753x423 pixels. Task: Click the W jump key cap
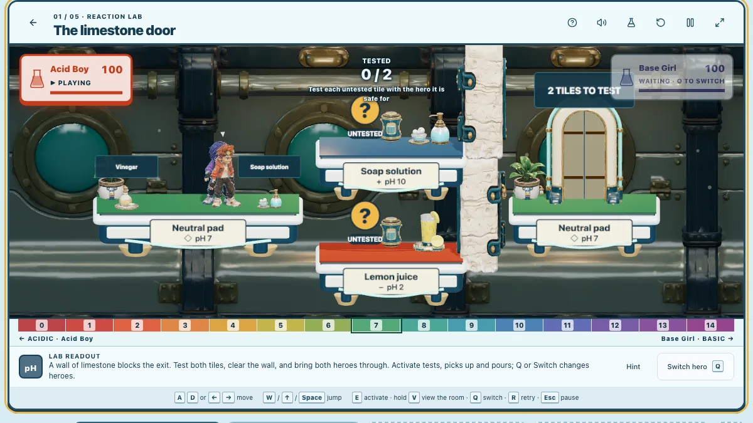(x=269, y=397)
